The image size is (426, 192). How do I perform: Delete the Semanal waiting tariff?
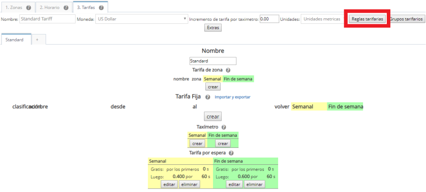189,184
